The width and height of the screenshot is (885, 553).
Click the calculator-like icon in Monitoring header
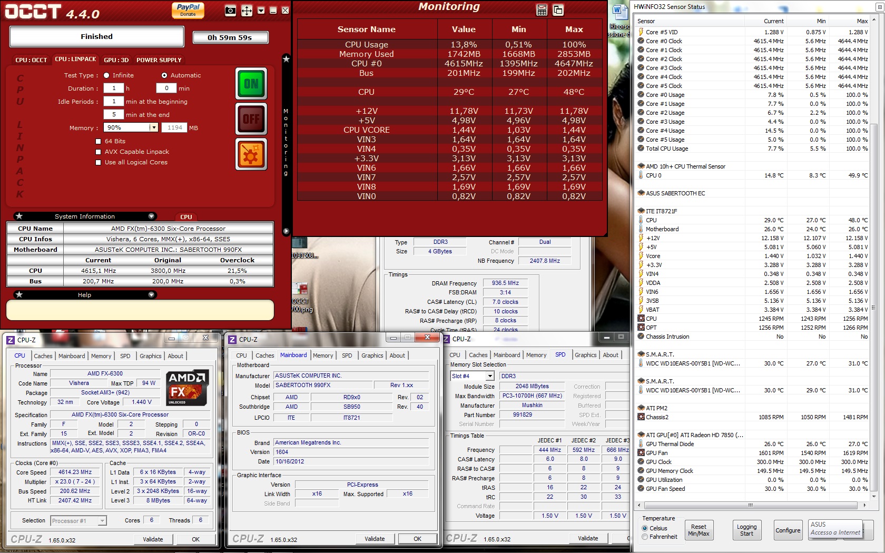click(x=541, y=9)
